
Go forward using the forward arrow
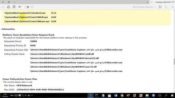pos(172,7)
